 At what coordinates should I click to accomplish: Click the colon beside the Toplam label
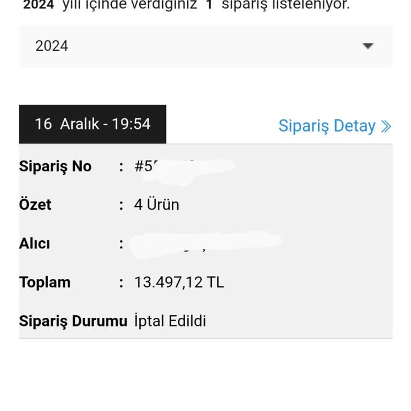121,282
